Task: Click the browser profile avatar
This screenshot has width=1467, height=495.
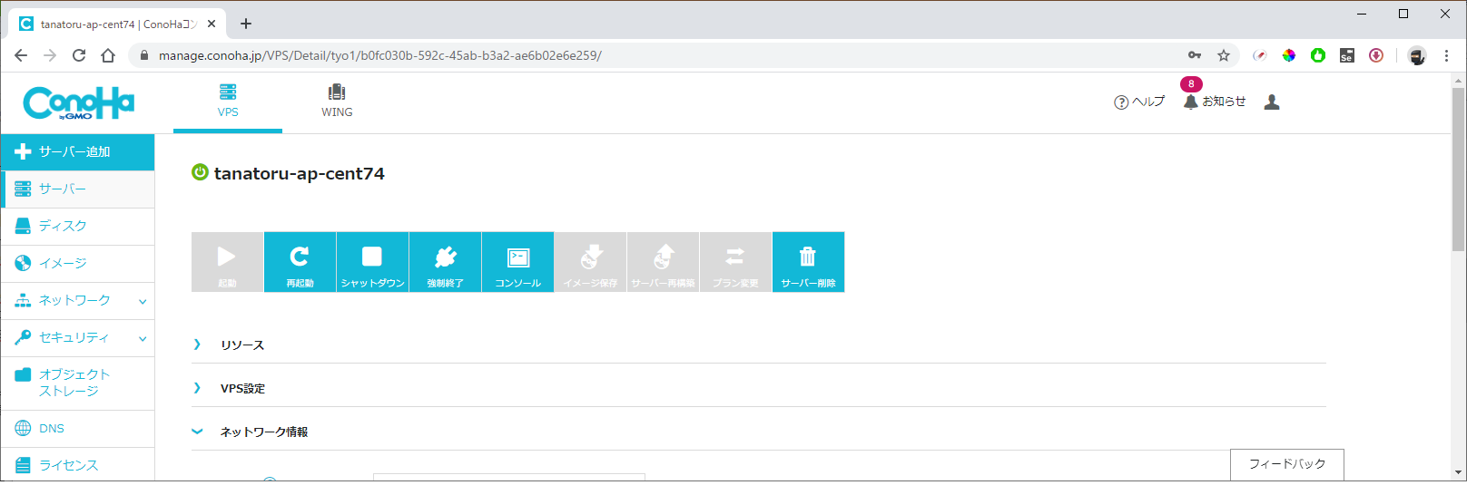Action: coord(1417,55)
